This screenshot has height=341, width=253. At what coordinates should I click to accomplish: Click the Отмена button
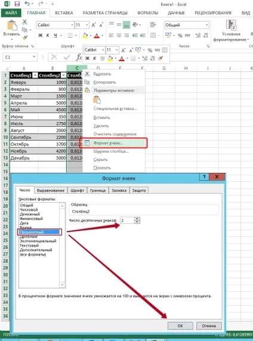pyautogui.click(x=209, y=325)
